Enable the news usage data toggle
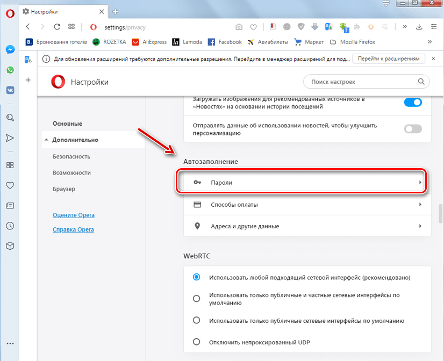444x361 pixels. pyautogui.click(x=413, y=129)
